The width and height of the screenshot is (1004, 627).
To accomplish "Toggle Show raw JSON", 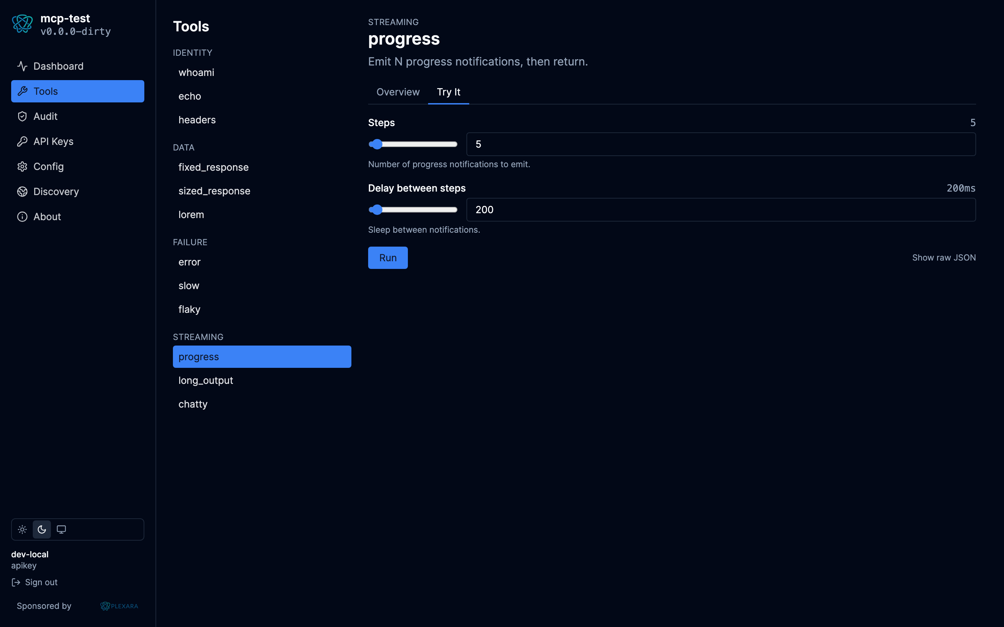I will 944,257.
